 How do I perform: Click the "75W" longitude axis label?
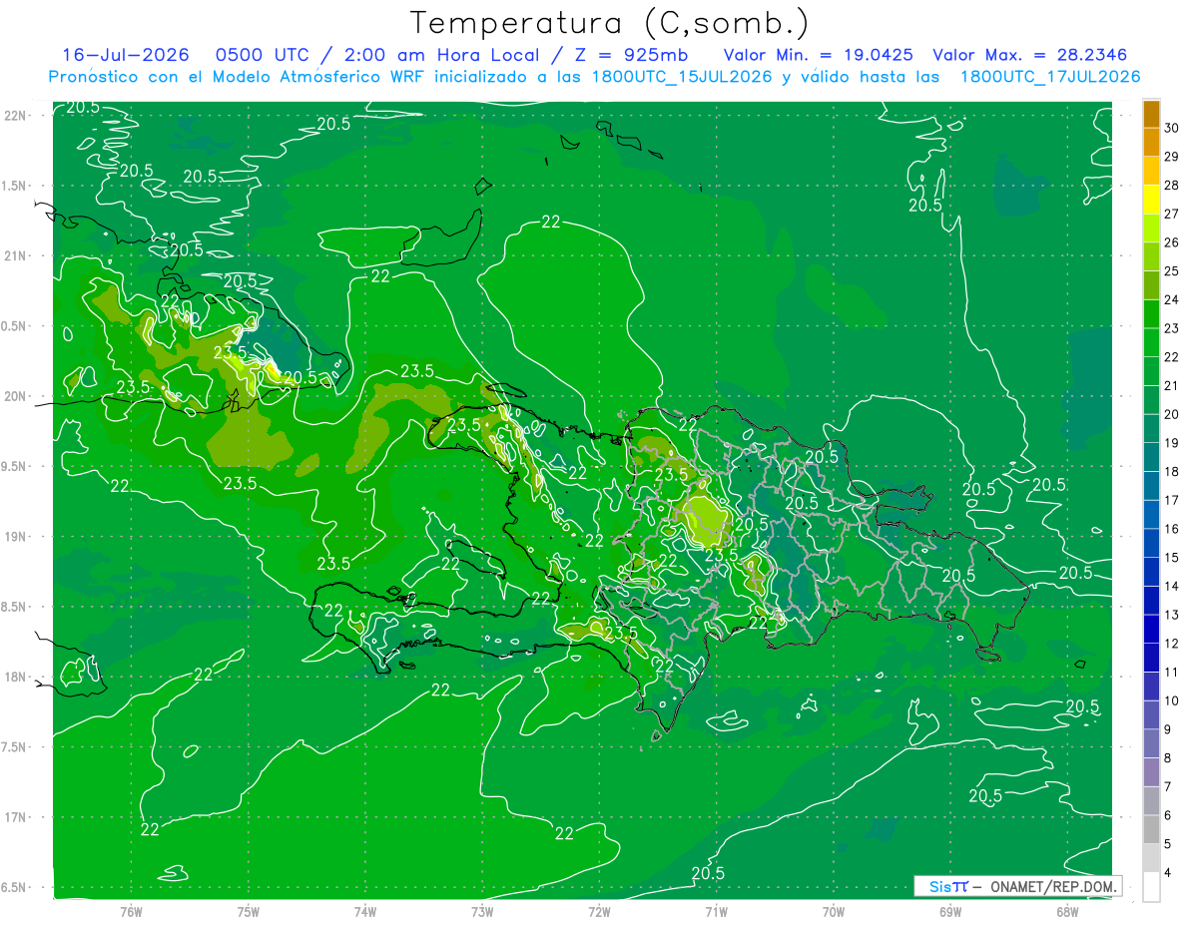(249, 911)
